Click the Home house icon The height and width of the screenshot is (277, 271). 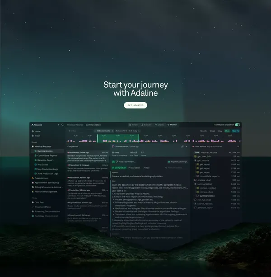pos(33,131)
